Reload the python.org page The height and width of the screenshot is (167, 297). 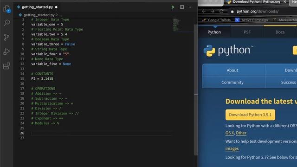(x=221, y=11)
